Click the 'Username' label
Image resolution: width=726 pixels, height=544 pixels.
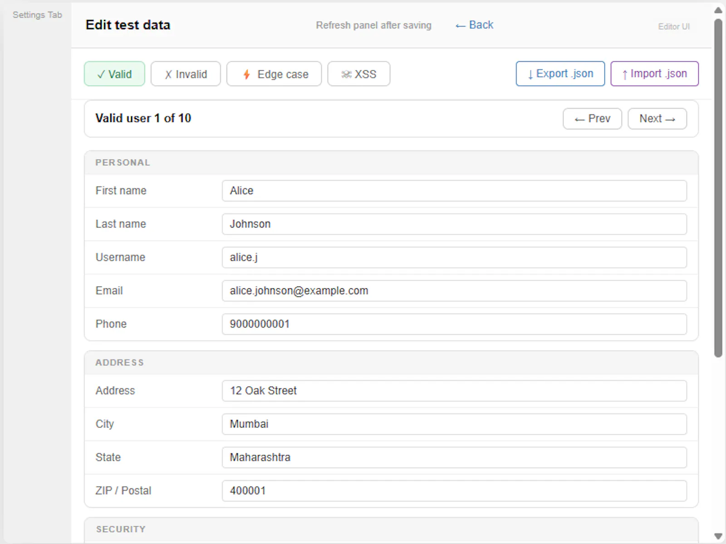click(x=120, y=257)
